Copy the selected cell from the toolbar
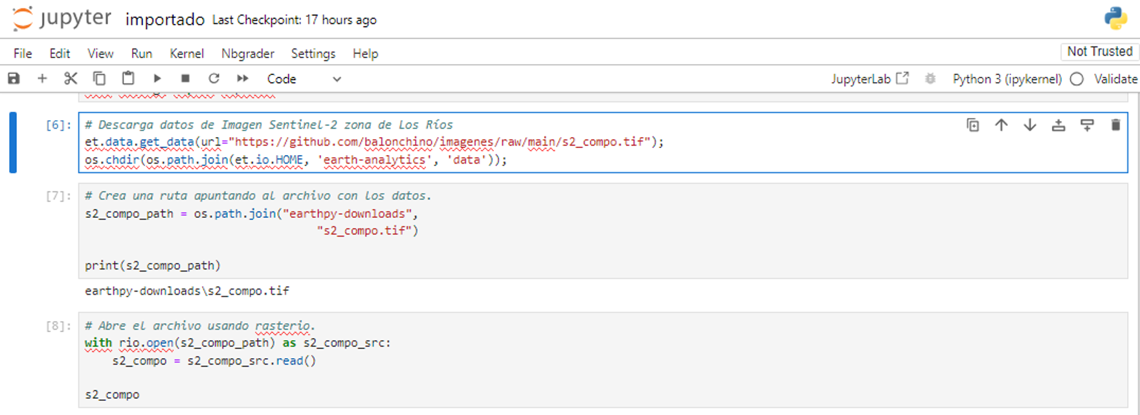The width and height of the screenshot is (1140, 415). [99, 79]
